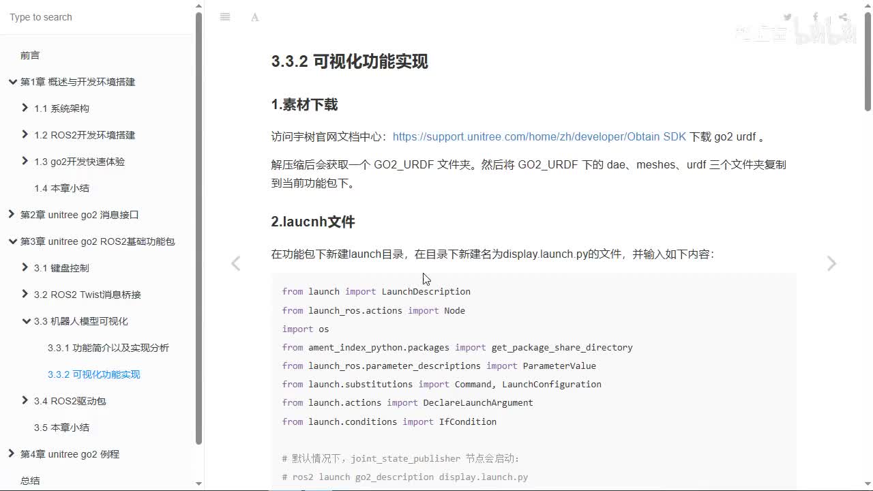Open the 总结 page
This screenshot has width=873, height=491.
pyautogui.click(x=30, y=481)
